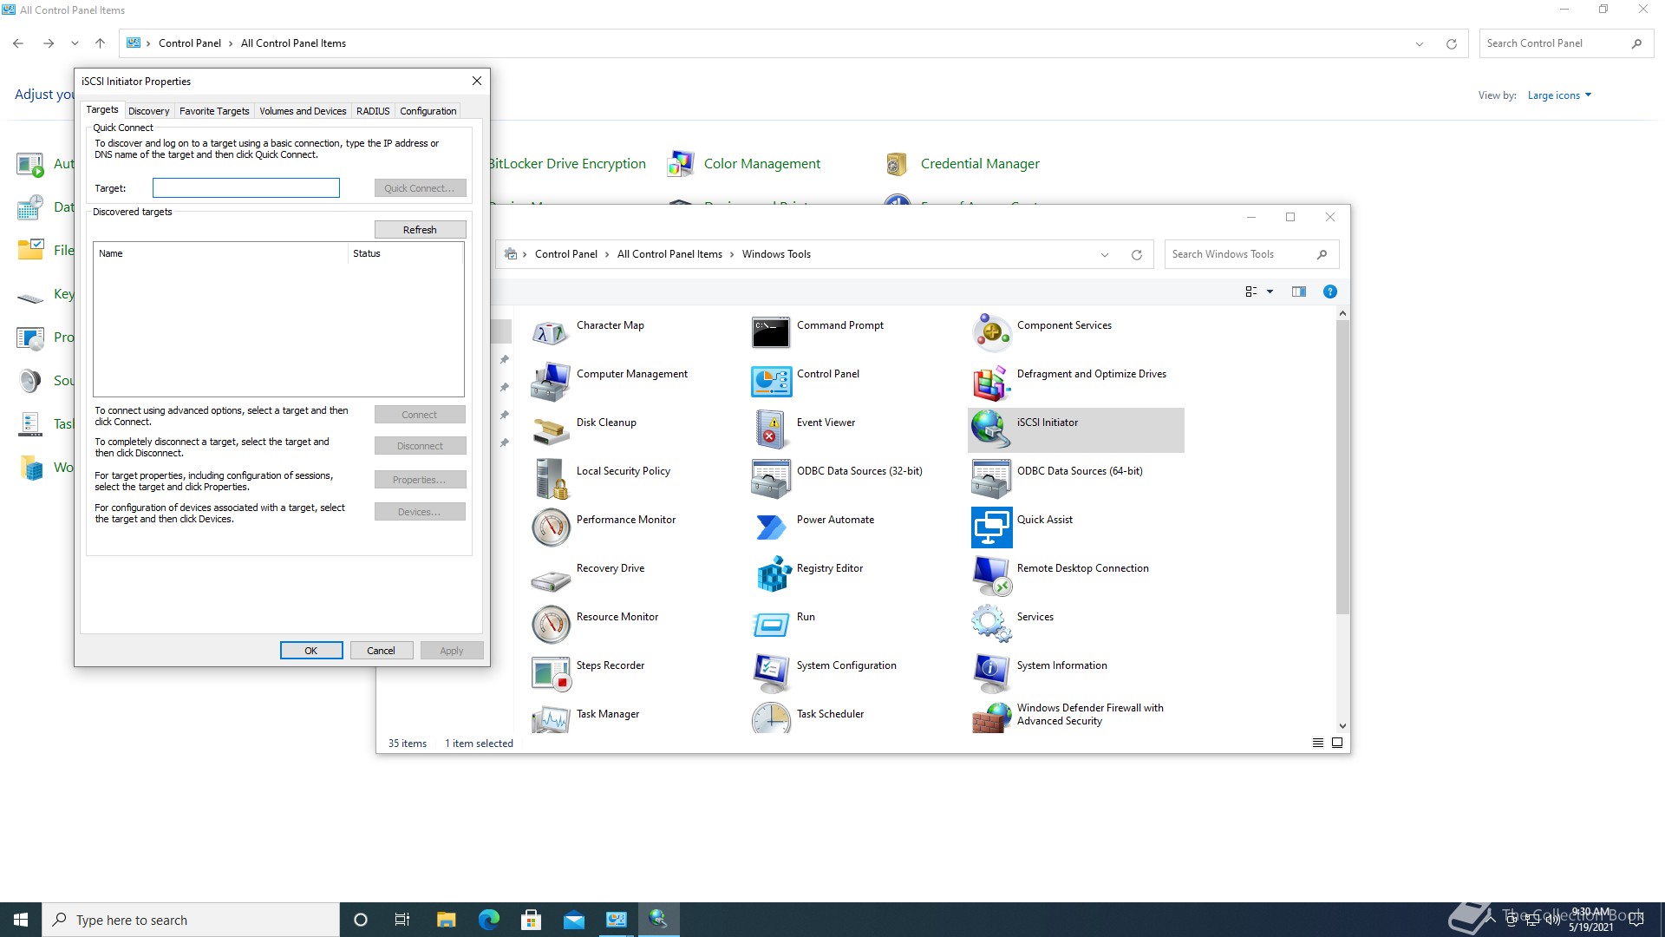Open Color Management link
Screen dimensions: 1665x937
[761, 164]
